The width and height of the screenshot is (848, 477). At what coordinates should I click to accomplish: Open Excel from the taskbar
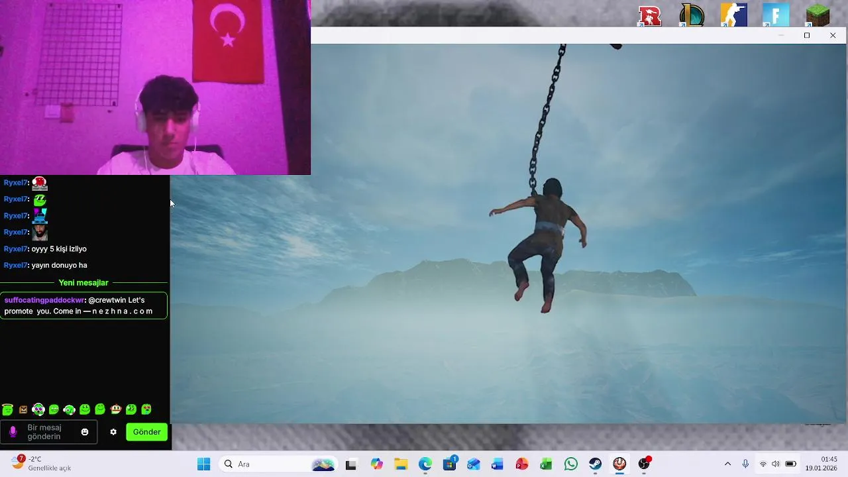coord(546,464)
